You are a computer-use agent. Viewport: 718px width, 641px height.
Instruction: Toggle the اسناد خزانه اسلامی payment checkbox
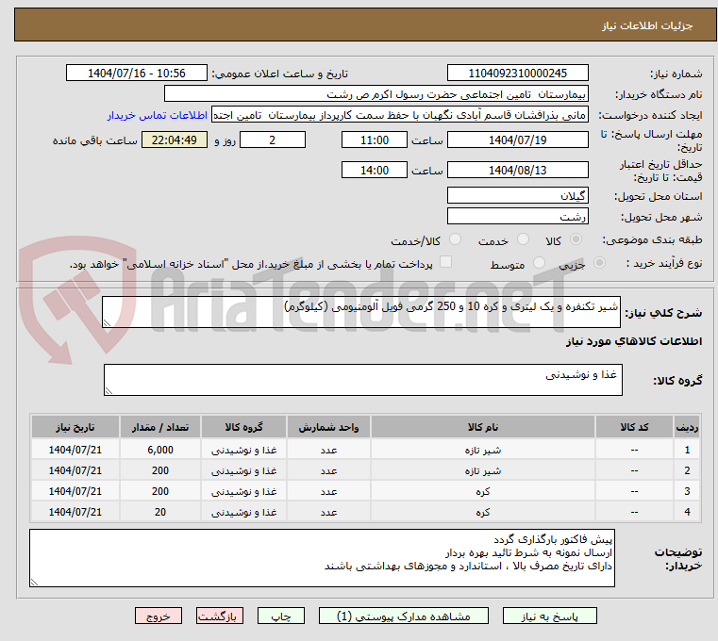445,262
